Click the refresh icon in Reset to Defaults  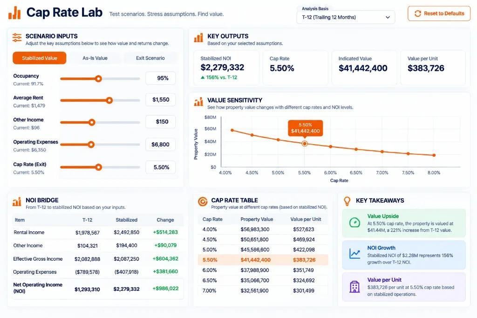pyautogui.click(x=418, y=14)
